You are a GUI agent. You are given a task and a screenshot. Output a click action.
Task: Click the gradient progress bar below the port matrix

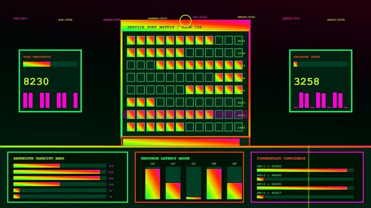pos(186,142)
